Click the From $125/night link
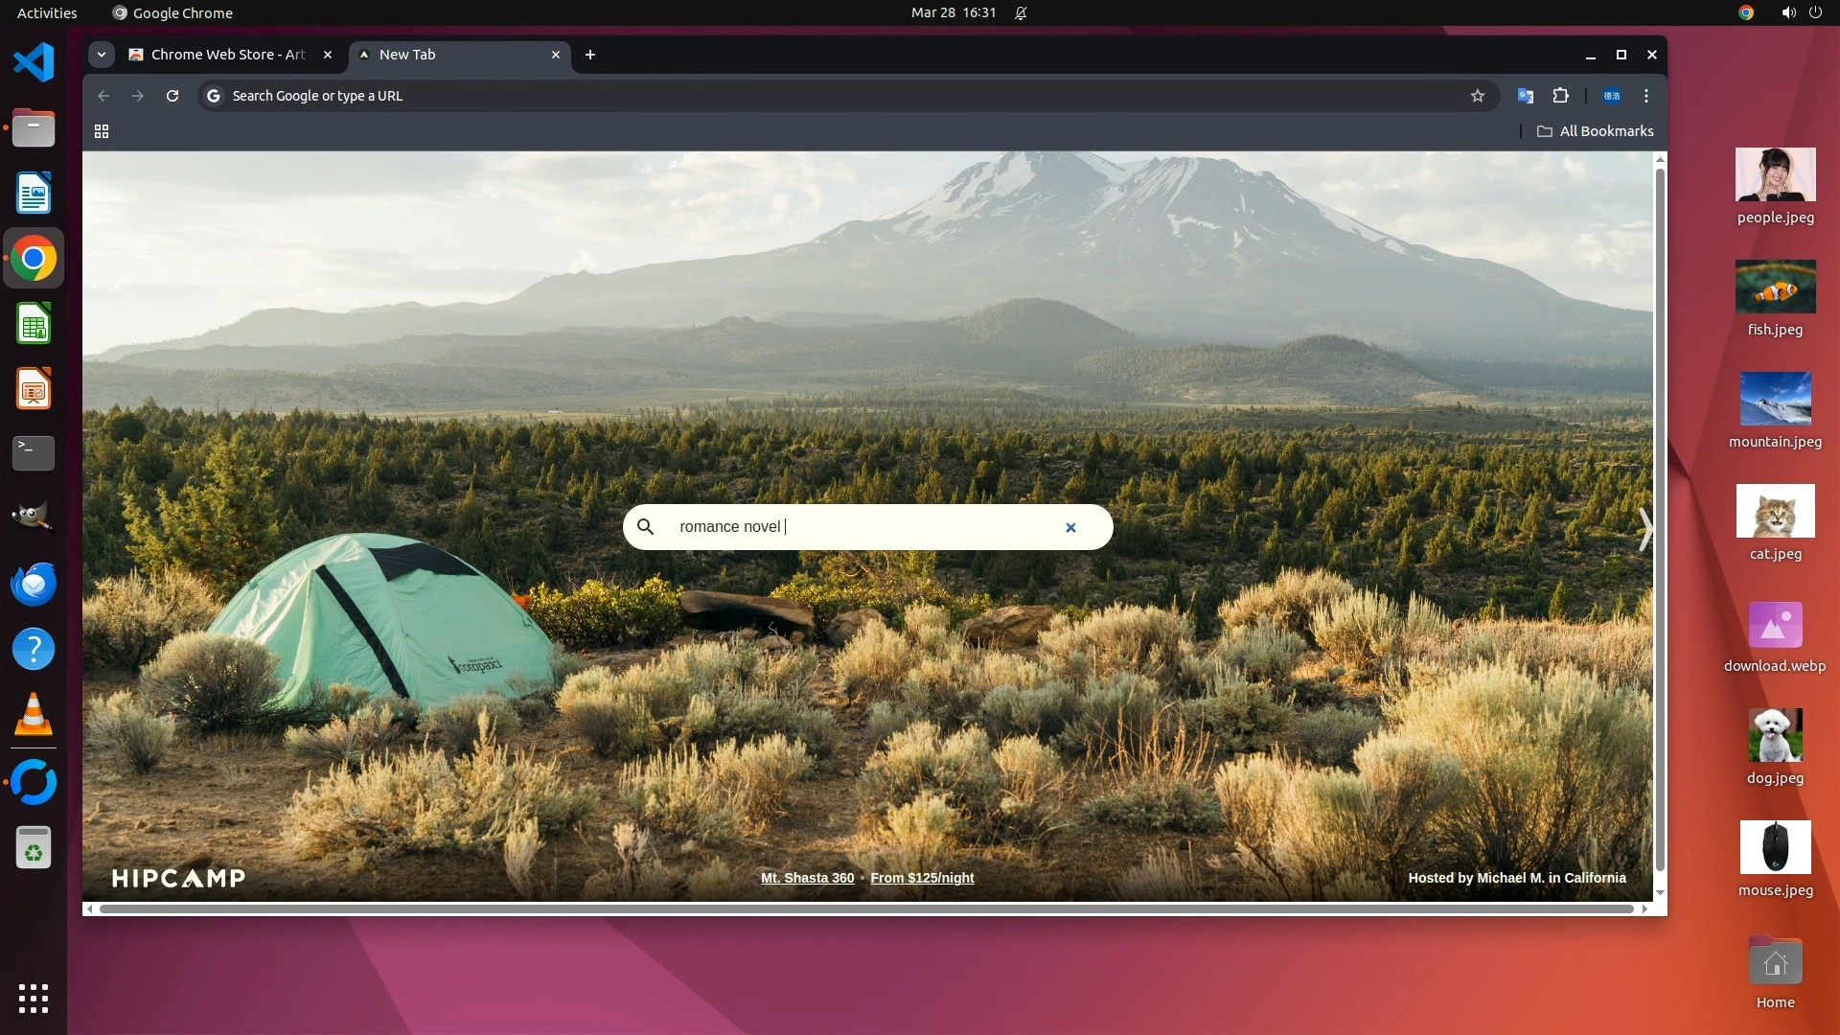Screen dimensions: 1840x1035 click(921, 878)
